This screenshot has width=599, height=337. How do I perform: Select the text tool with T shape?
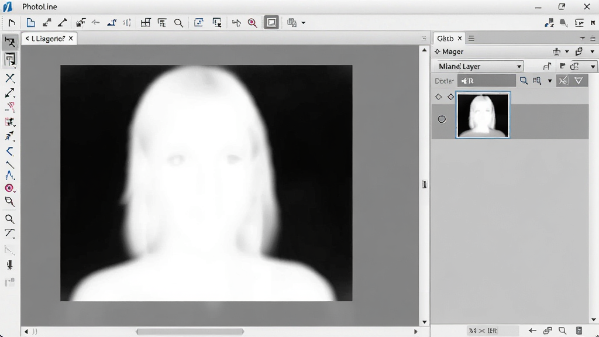point(9,233)
